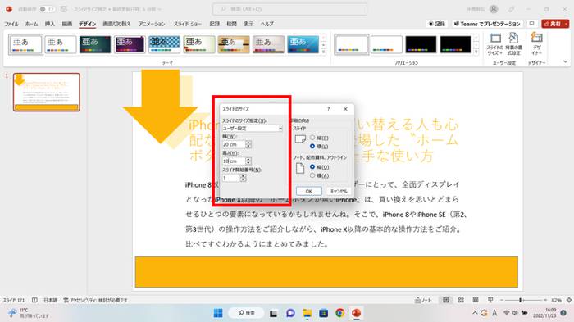Select slide portrait orientation 縦(P) radio

coord(312,138)
